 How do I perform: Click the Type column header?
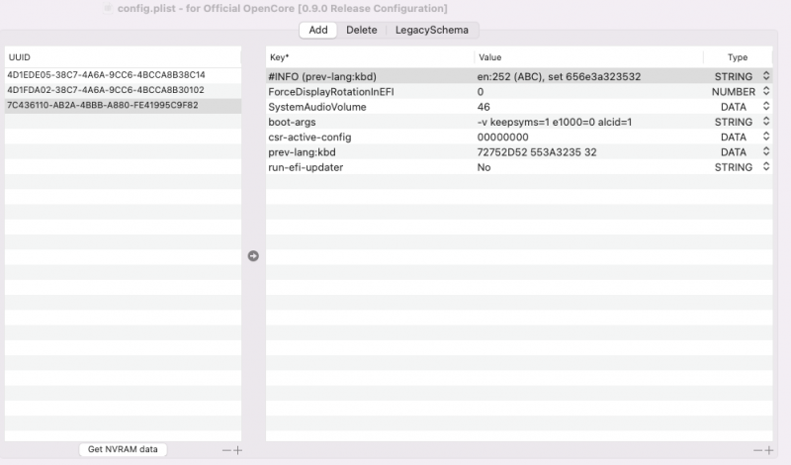tap(738, 57)
